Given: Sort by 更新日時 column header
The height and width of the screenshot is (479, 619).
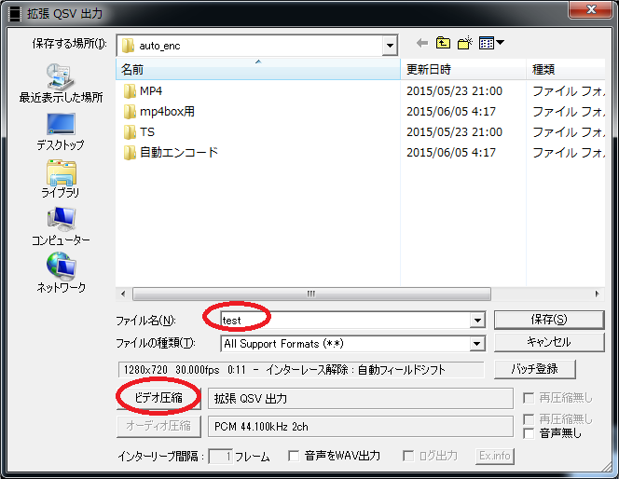Looking at the screenshot, I should (x=463, y=70).
